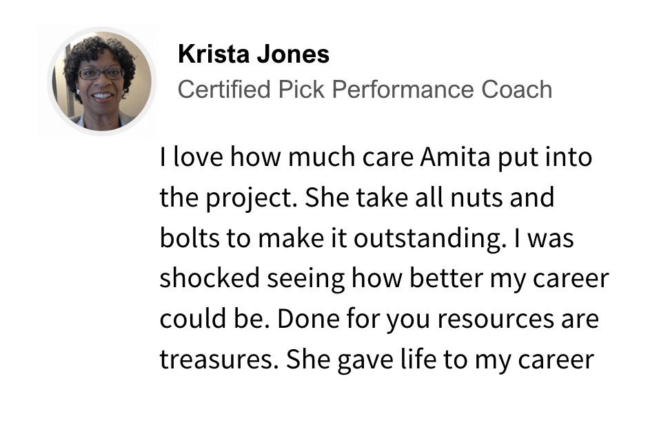Click the surname "Jones" in heading

coord(293,54)
